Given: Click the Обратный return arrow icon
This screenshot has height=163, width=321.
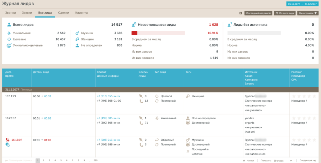Looking at the screenshot, I should point(156,140).
